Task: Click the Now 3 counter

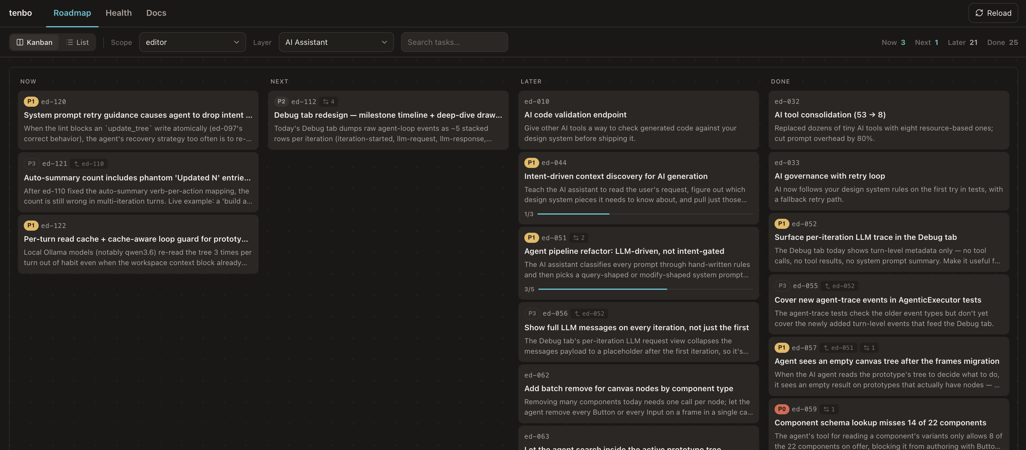Action: click(x=893, y=42)
